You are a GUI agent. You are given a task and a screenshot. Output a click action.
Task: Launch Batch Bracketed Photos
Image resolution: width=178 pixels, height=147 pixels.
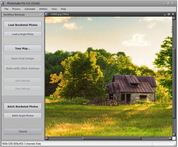[23, 106]
